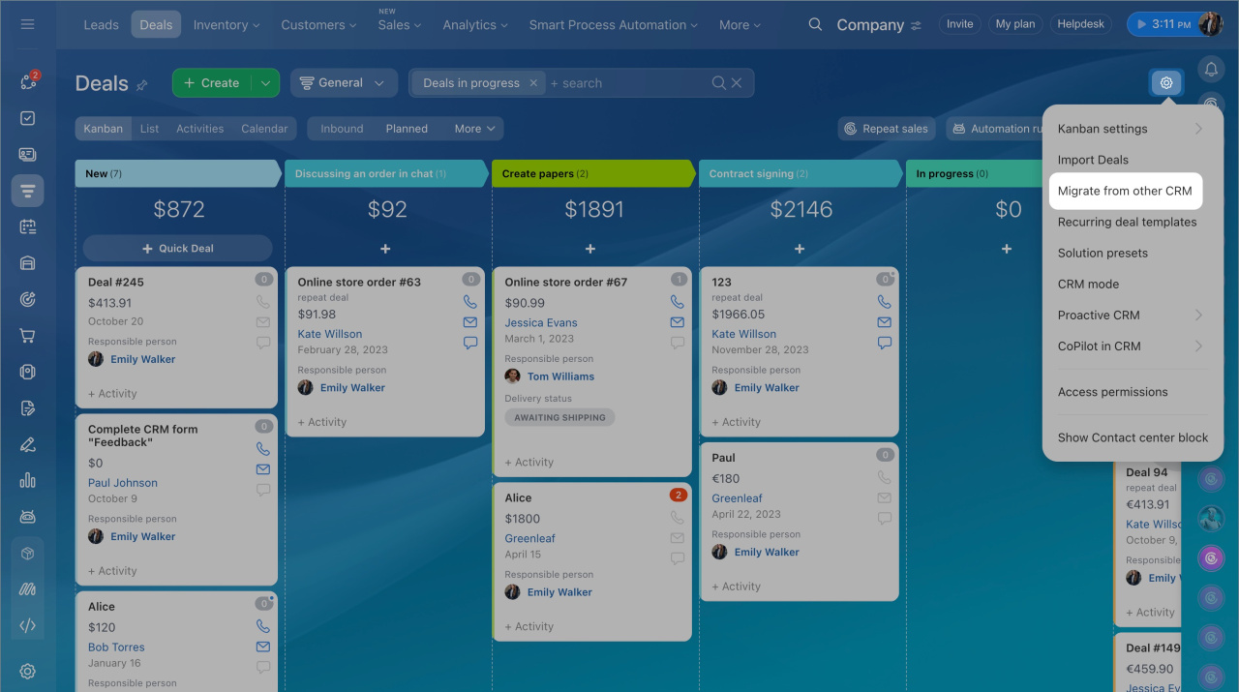The image size is (1239, 692).
Task: Remove the 'Deals in progress' filter chip
Action: tap(532, 83)
